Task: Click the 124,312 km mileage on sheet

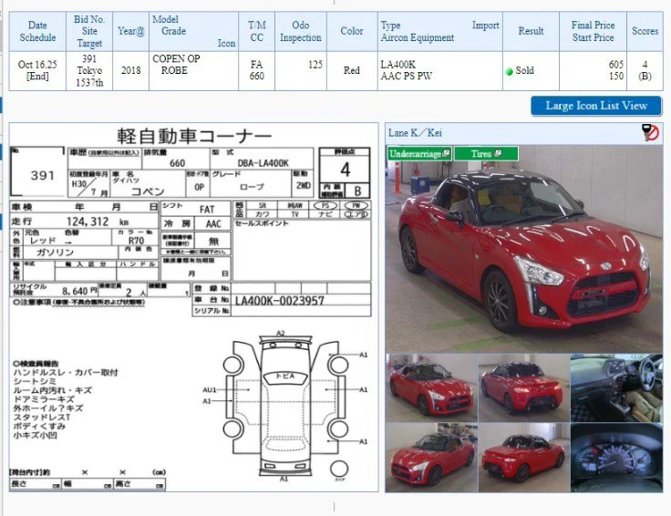Action: click(x=98, y=222)
